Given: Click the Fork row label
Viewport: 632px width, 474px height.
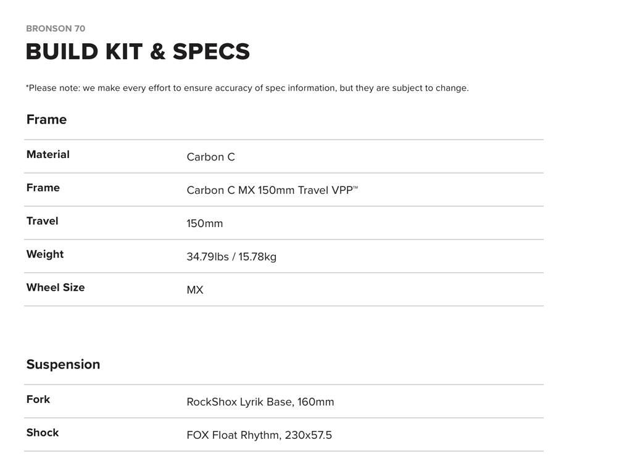Looking at the screenshot, I should [38, 399].
